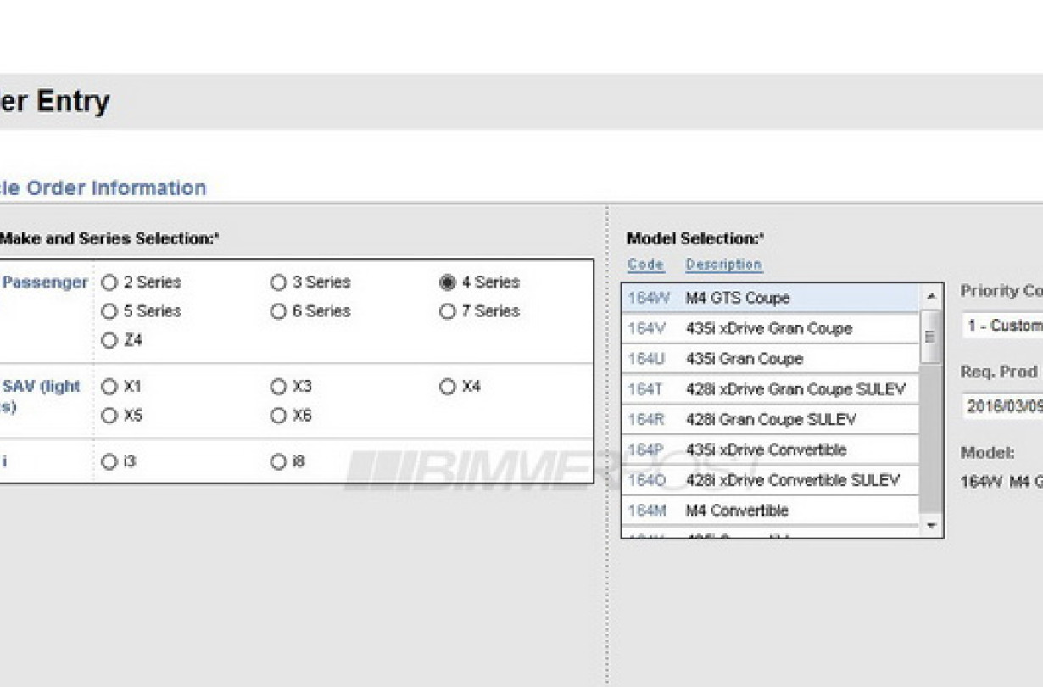The width and height of the screenshot is (1043, 687).
Task: Choose the X4 radio option
Action: click(448, 387)
